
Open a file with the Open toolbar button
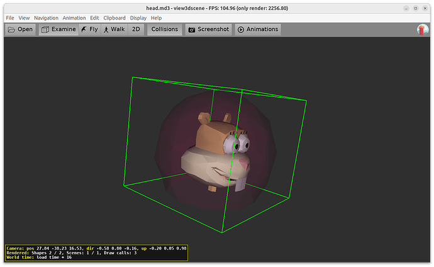(x=20, y=30)
